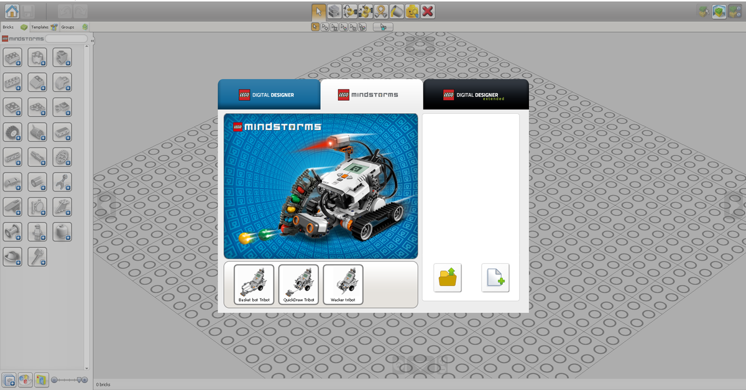Open the Basket bot Tribot model
Screen dimensions: 746x390
point(254,284)
